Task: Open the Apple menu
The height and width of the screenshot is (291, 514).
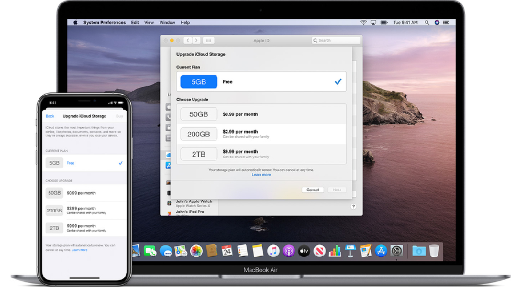Action: coord(75,23)
